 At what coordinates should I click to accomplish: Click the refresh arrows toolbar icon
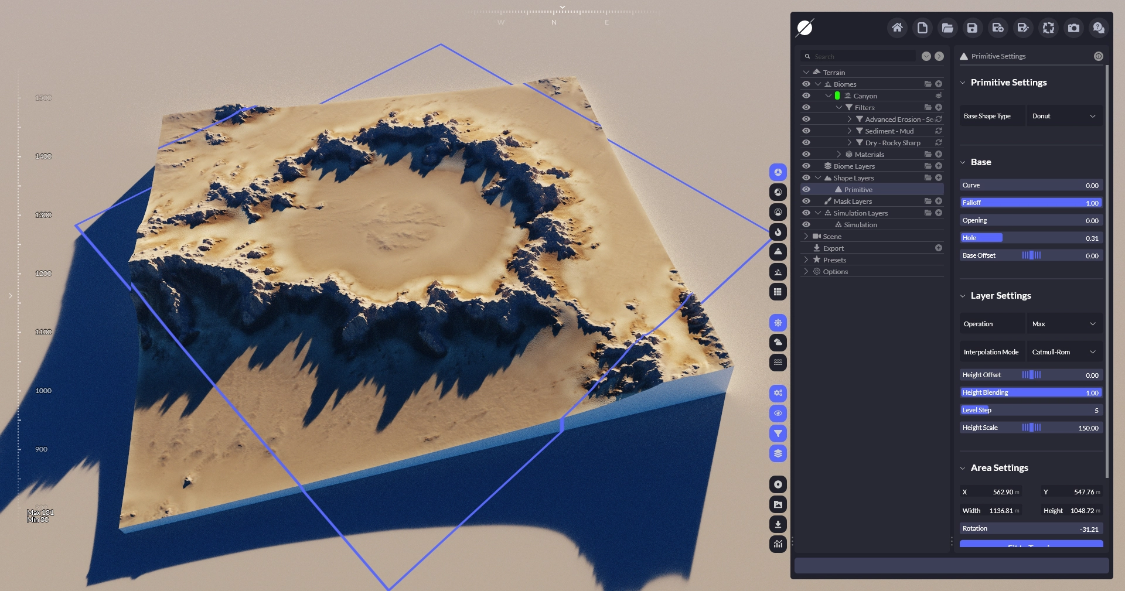[1048, 28]
